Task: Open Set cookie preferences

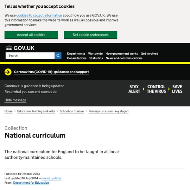Action: click(91, 35)
